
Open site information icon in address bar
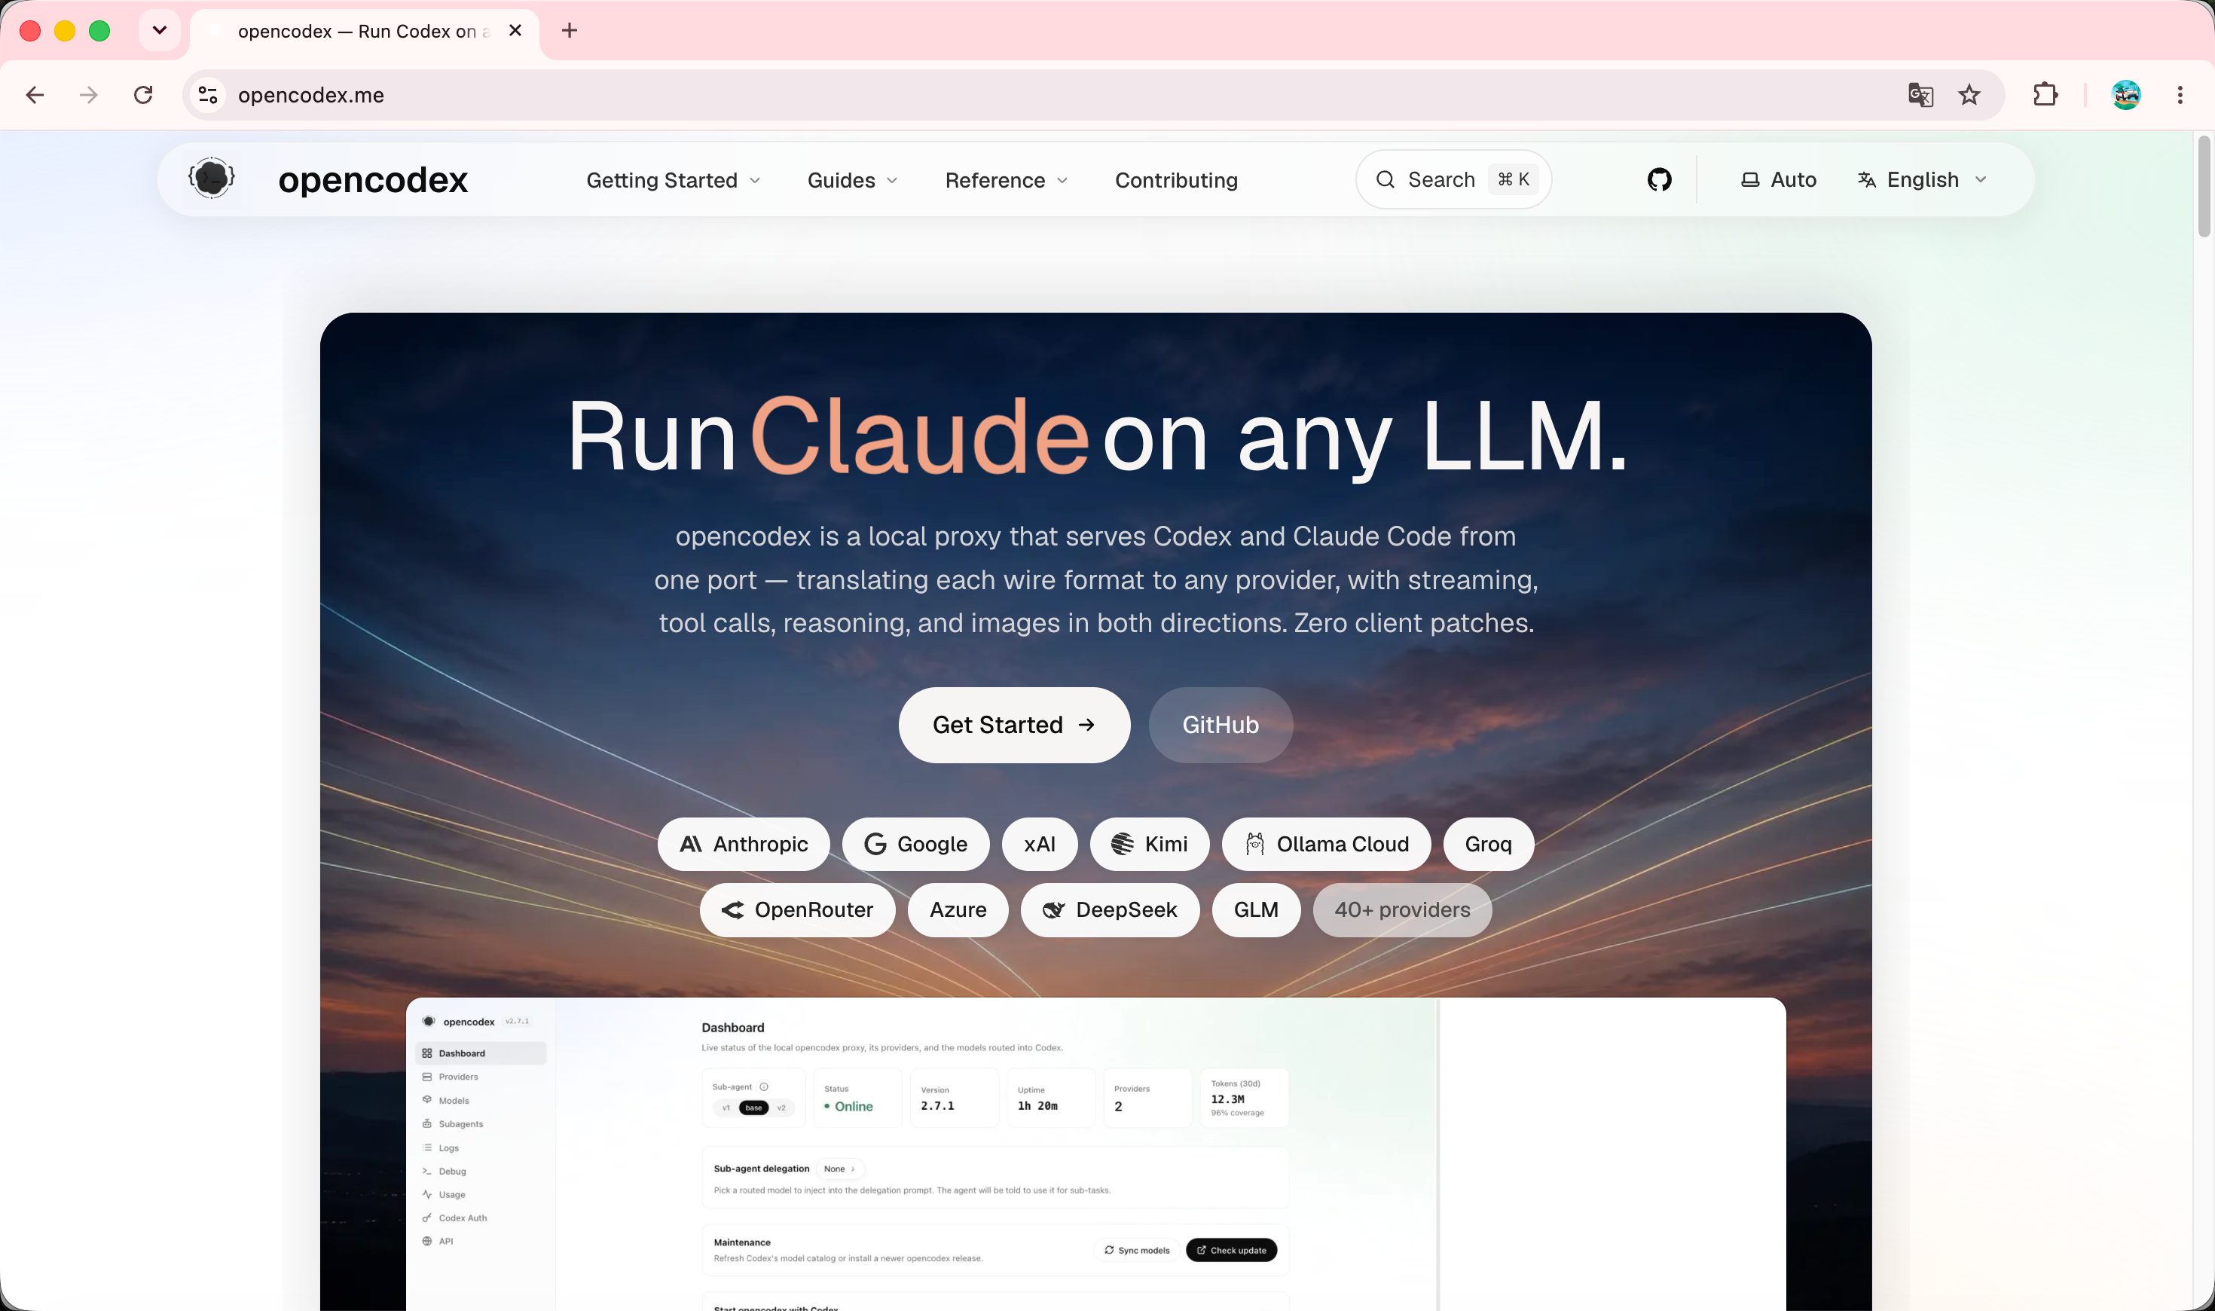click(x=209, y=96)
